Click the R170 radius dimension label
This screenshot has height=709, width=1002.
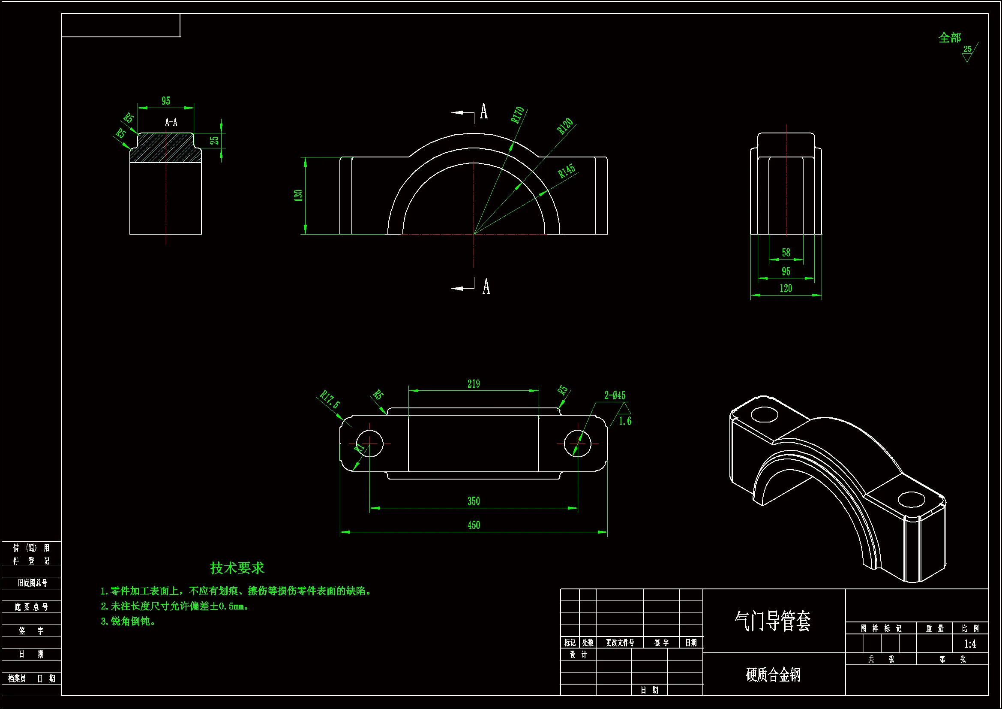(x=517, y=115)
